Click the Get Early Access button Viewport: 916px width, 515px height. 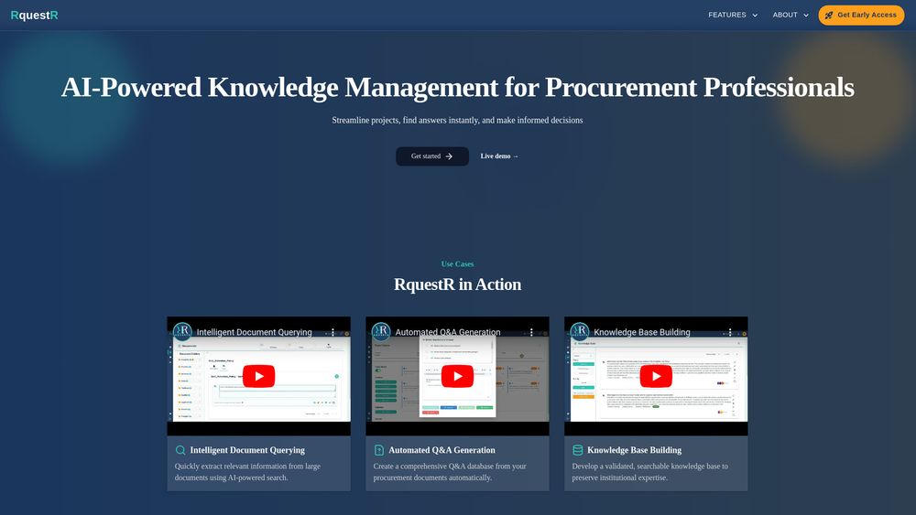point(861,16)
